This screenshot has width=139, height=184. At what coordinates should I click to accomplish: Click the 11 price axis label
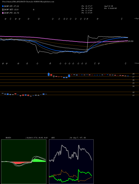coord(133,95)
